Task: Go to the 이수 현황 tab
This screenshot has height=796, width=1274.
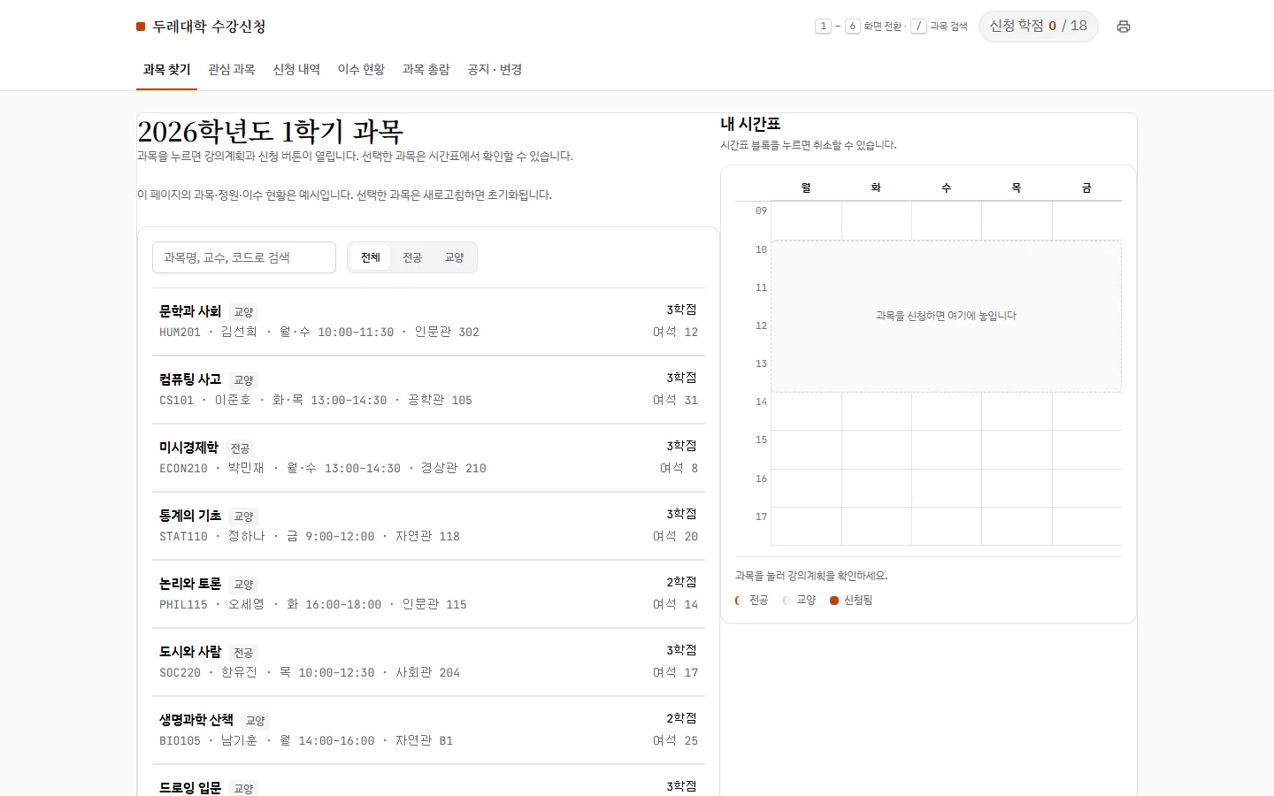Action: tap(361, 70)
